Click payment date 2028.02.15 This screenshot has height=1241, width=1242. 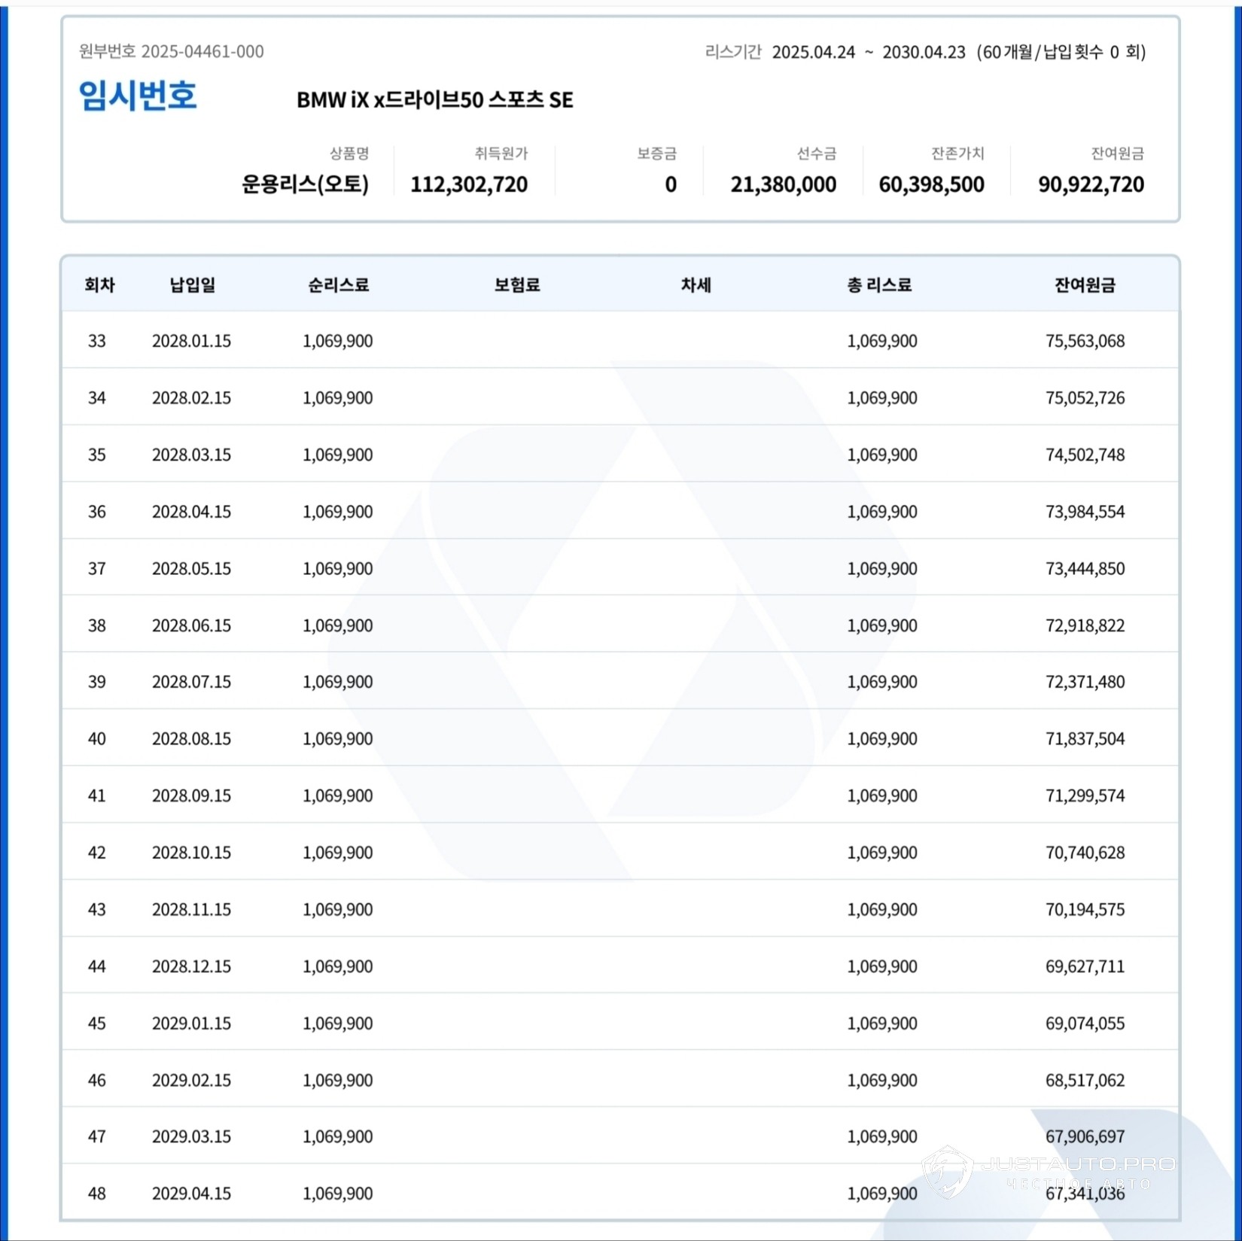pyautogui.click(x=191, y=398)
